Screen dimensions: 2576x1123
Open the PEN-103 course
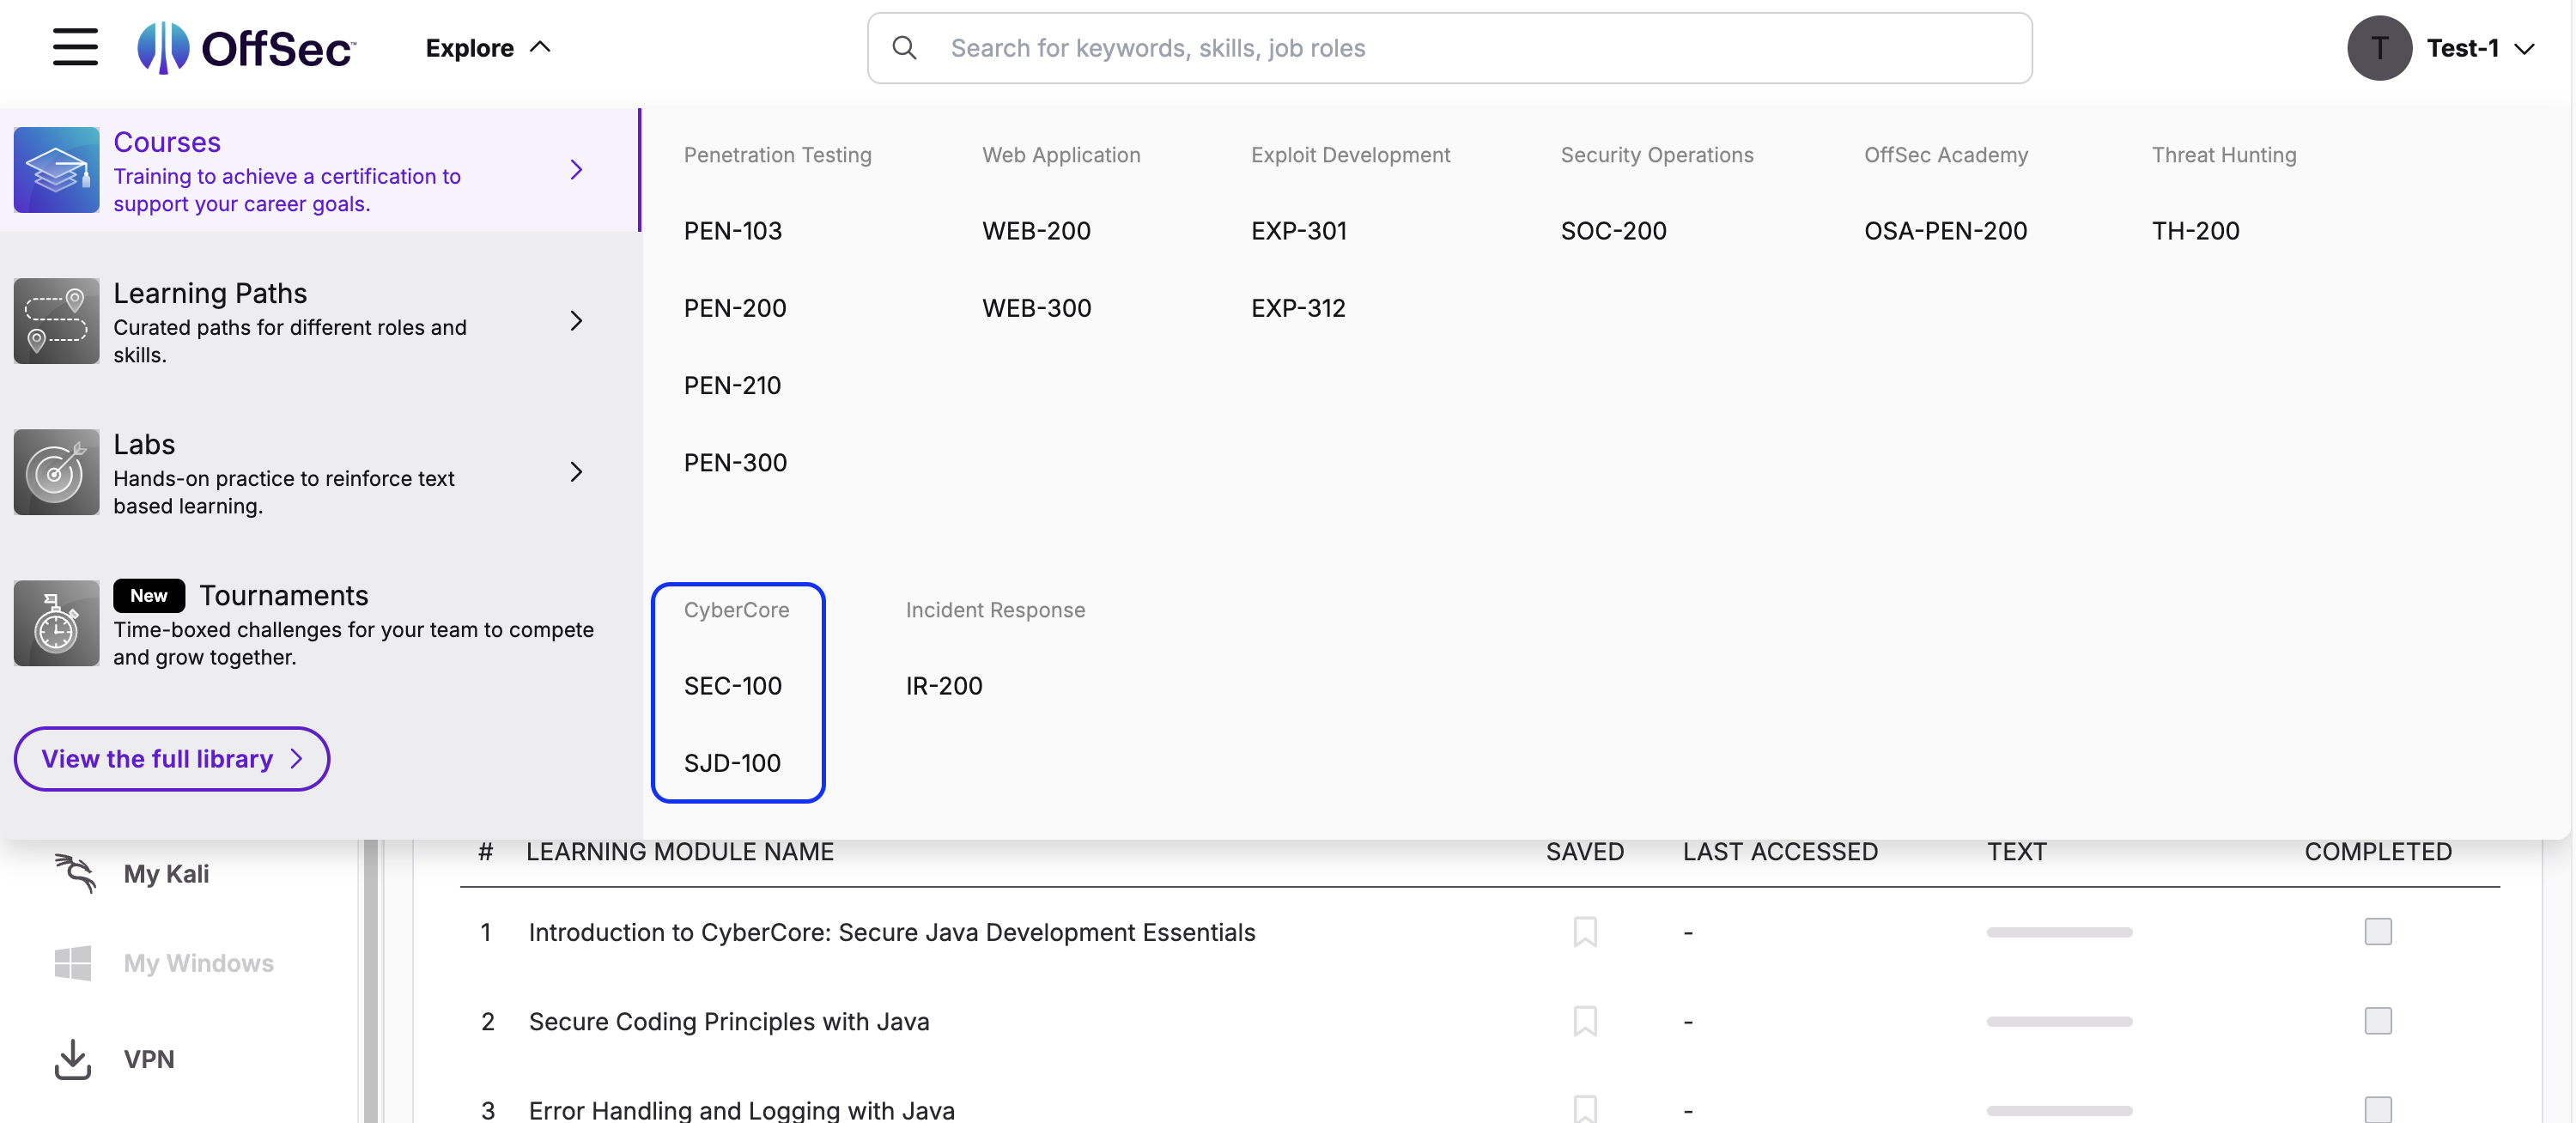tap(732, 230)
